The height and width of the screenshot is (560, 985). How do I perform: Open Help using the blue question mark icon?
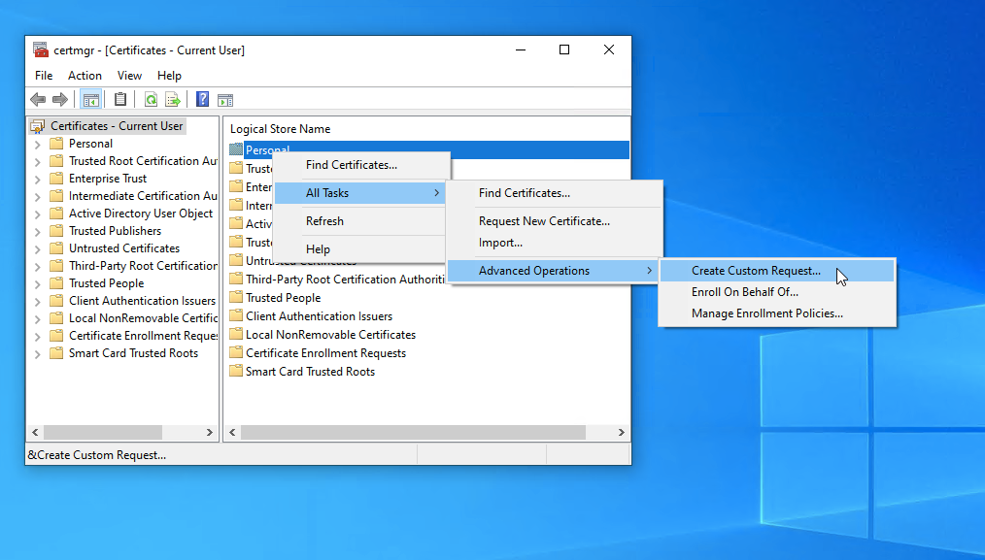(201, 98)
